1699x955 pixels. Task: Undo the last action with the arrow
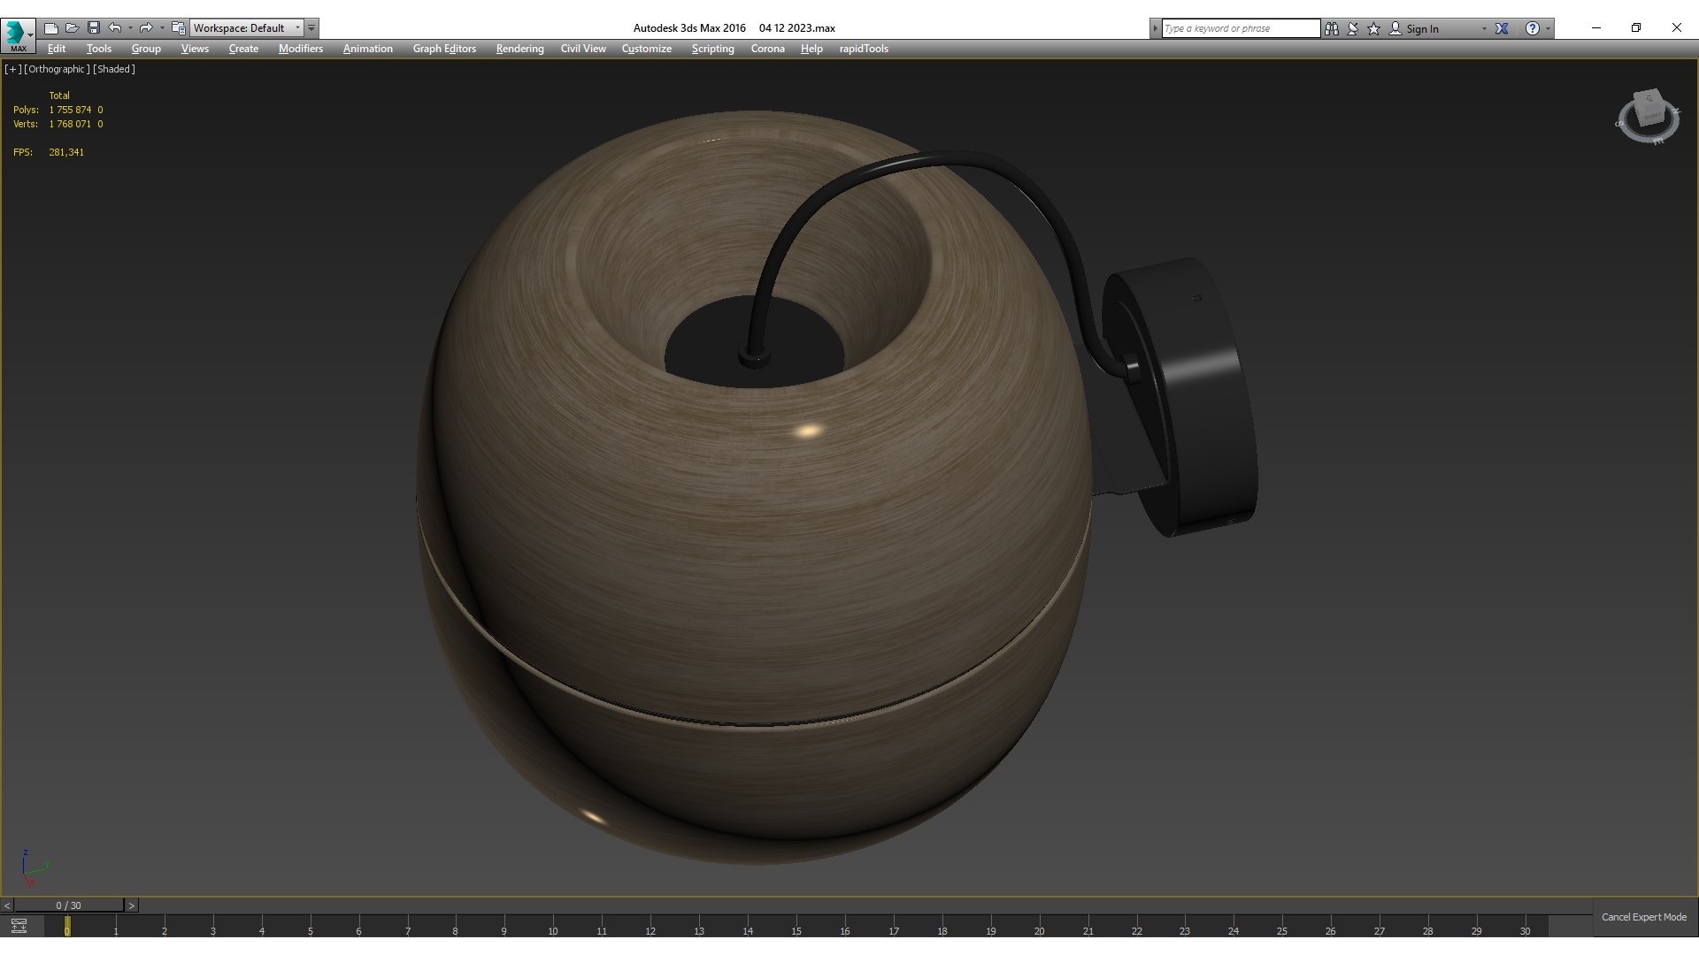[115, 28]
